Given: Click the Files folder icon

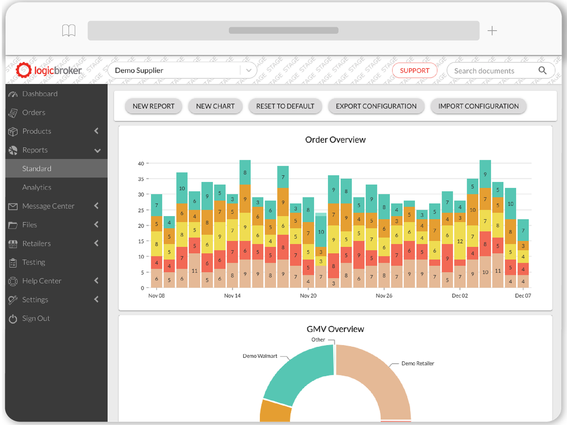Looking at the screenshot, I should [x=13, y=225].
